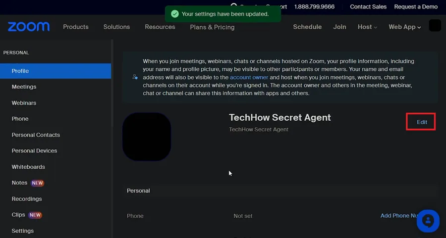The width and height of the screenshot is (446, 238).
Task: Click Add Phone Number link
Action: [x=399, y=216]
